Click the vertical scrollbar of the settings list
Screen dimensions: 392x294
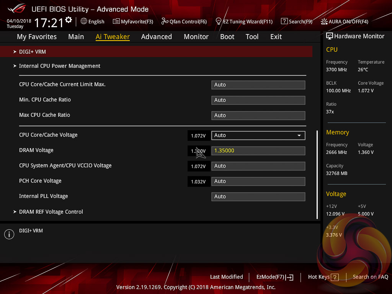pyautogui.click(x=317, y=174)
